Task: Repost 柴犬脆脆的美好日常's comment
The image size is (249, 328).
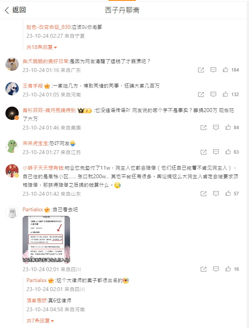Action: coord(201,70)
